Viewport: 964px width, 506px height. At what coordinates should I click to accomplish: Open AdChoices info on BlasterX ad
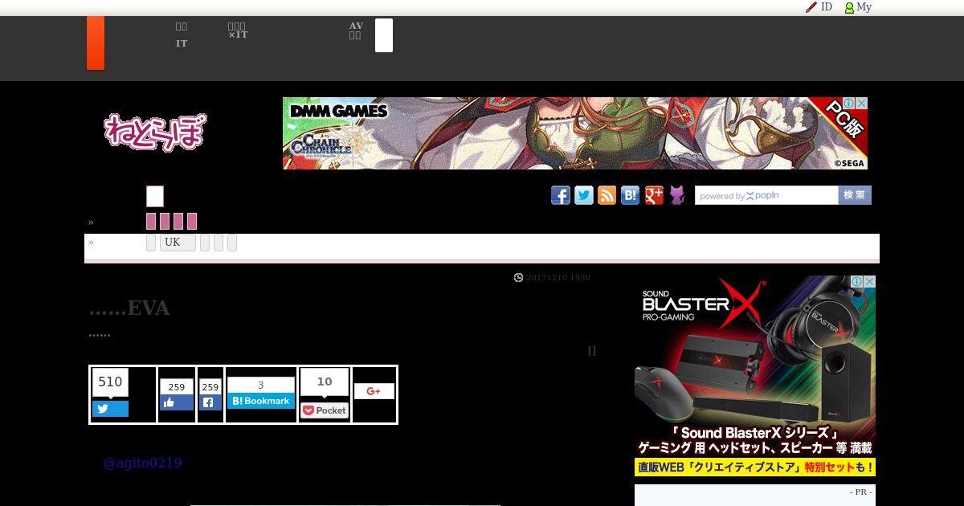click(858, 282)
